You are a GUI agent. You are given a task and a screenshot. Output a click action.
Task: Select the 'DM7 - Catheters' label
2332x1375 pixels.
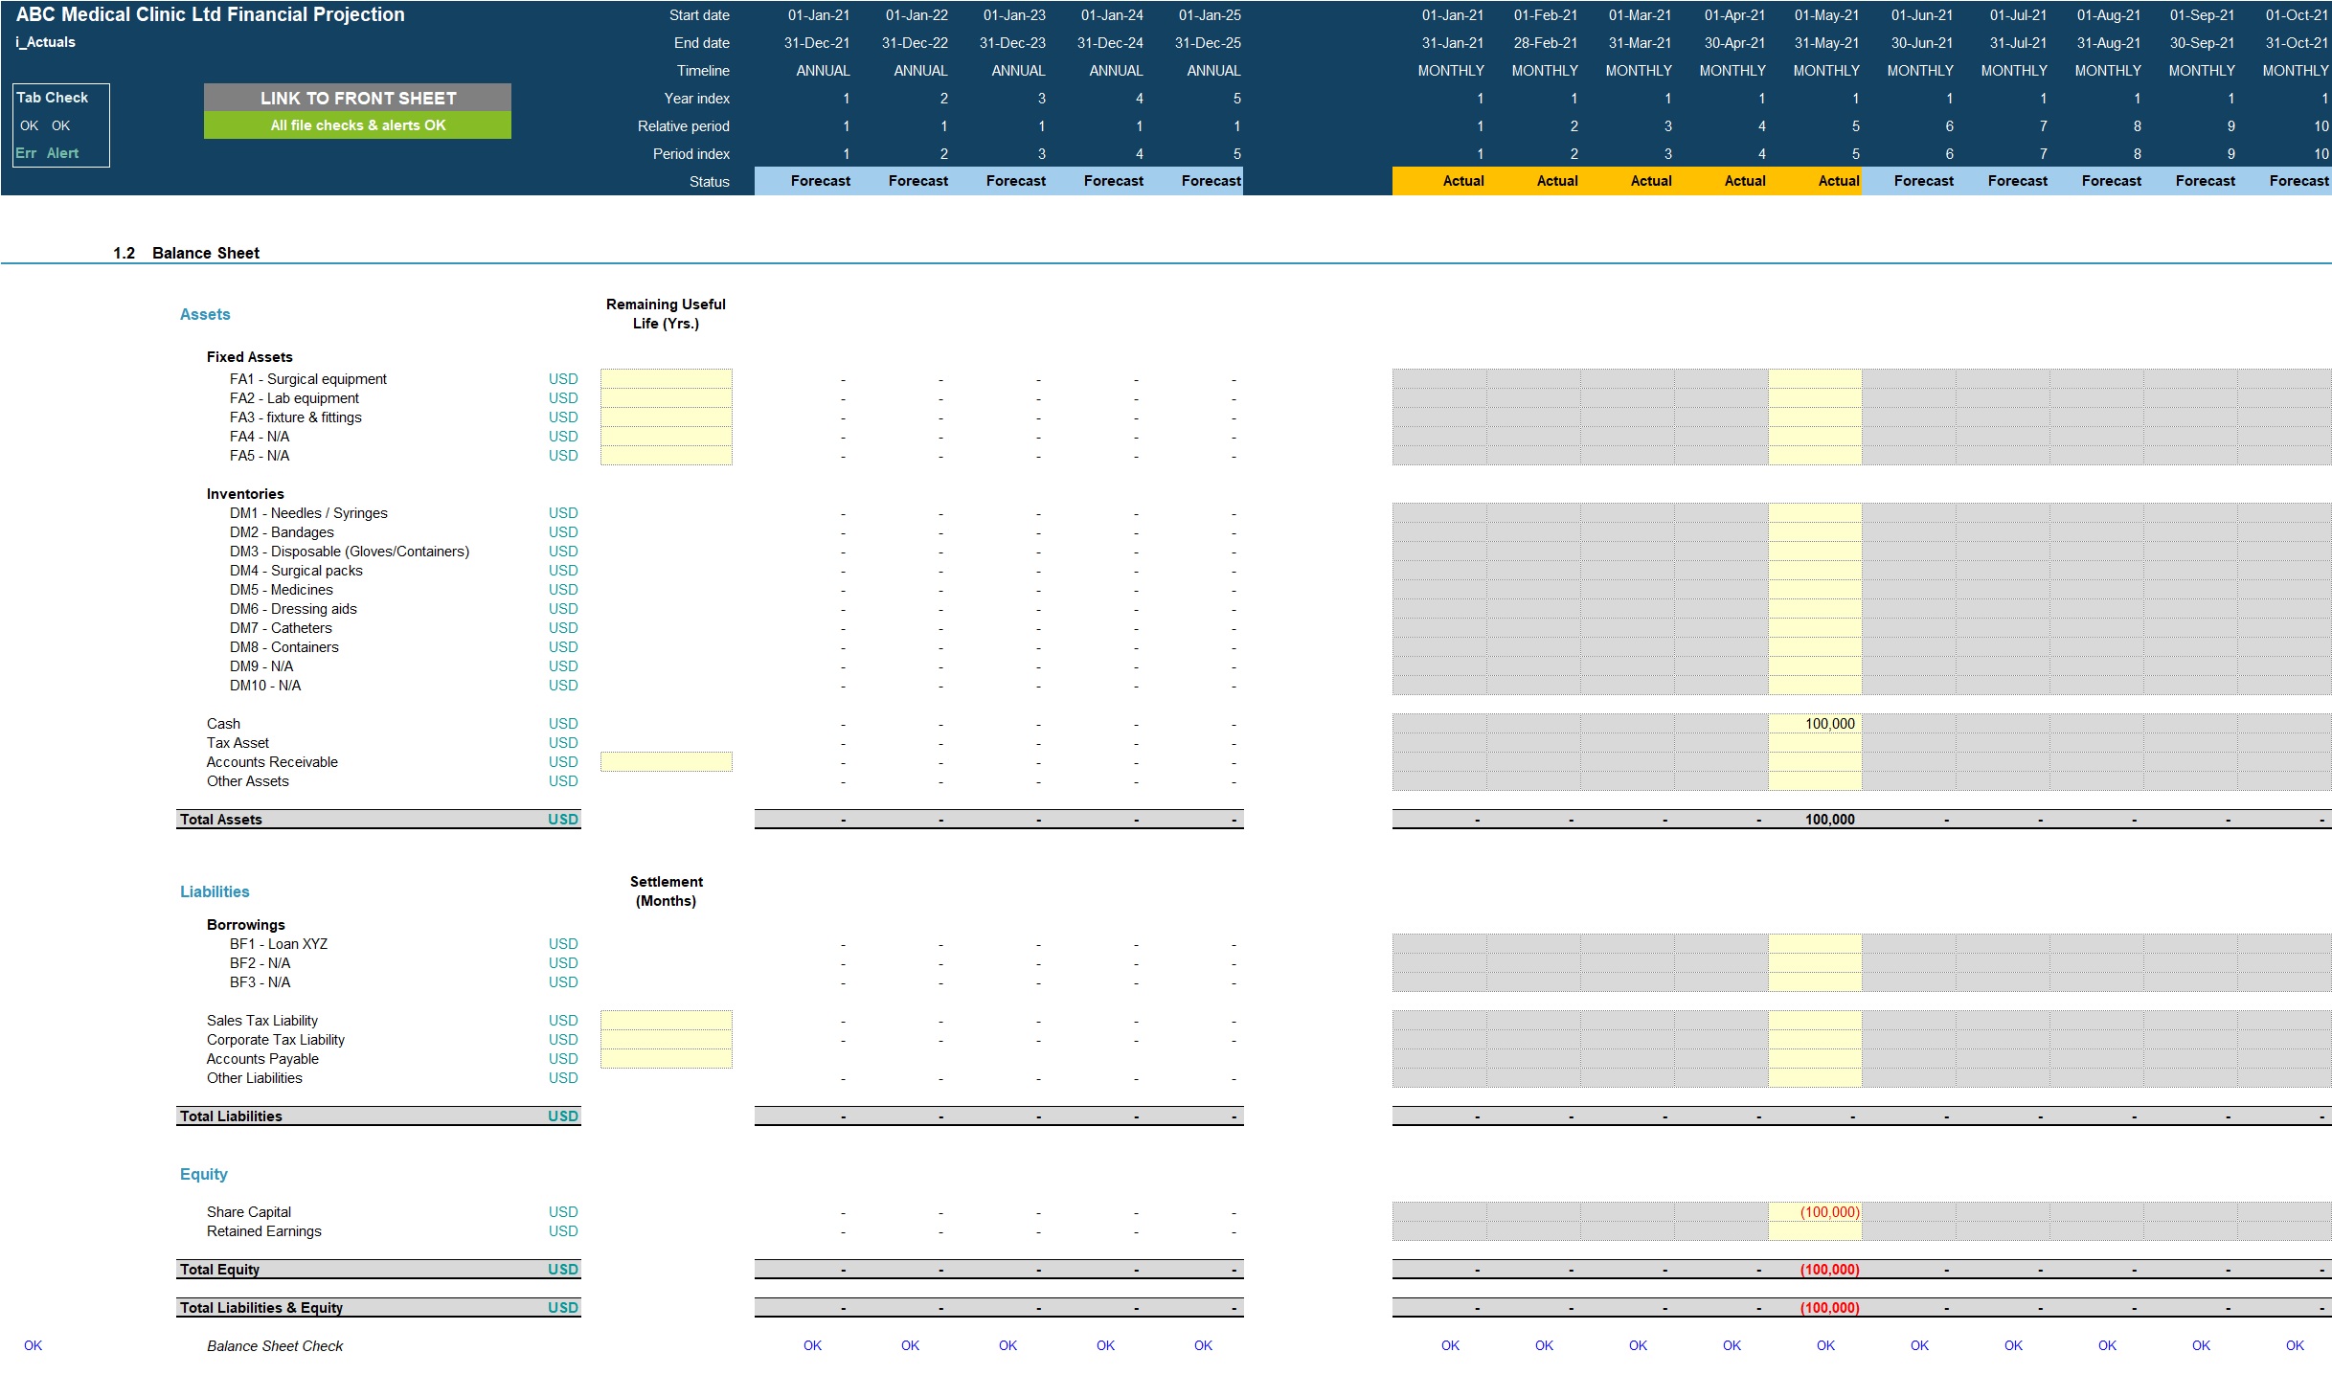pyautogui.click(x=281, y=628)
